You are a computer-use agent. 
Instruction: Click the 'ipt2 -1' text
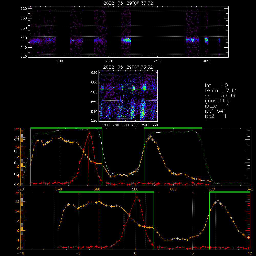(215, 116)
